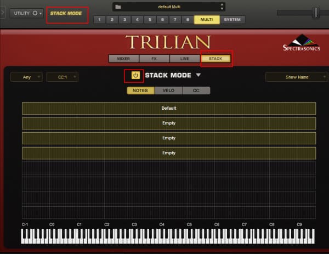Adjust the master volume slider
Screen dimensions: 329x254
tap(316, 13)
